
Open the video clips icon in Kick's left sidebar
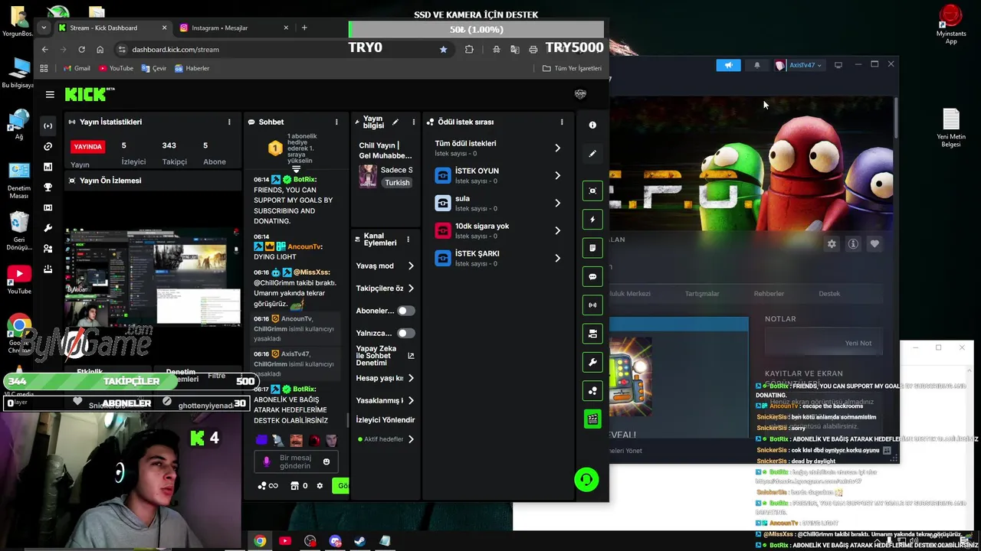click(48, 207)
